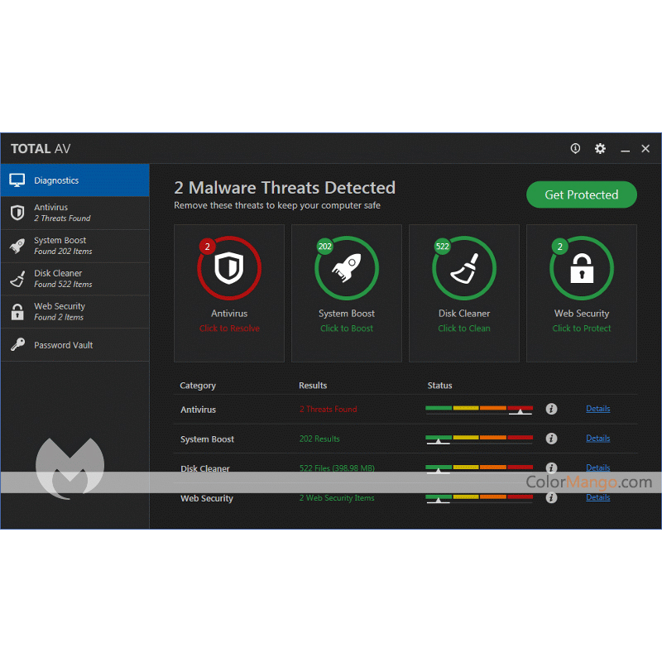Open Details for the System Boost row
The image size is (662, 662).
point(597,439)
